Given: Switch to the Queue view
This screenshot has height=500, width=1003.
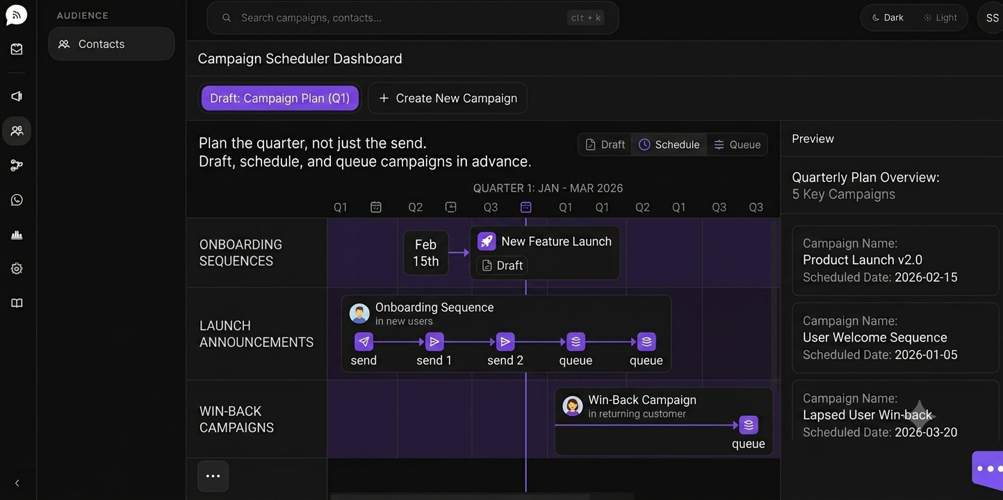Looking at the screenshot, I should [737, 144].
